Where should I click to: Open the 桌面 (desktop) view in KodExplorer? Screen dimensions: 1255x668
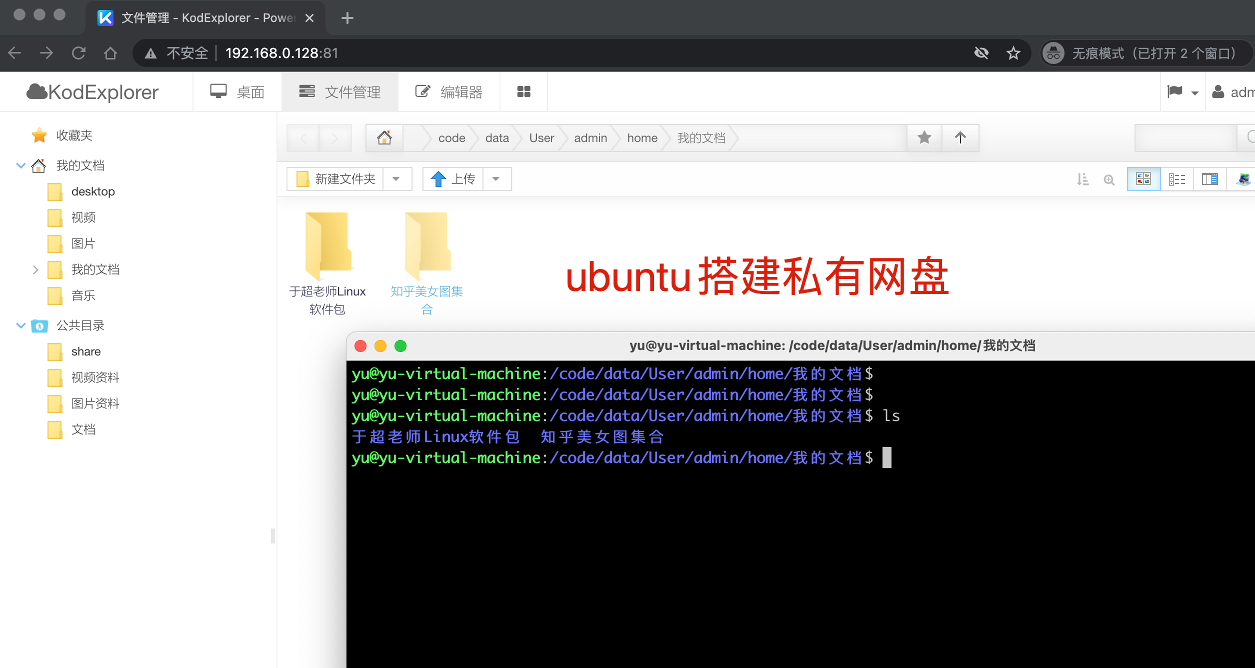(x=237, y=91)
